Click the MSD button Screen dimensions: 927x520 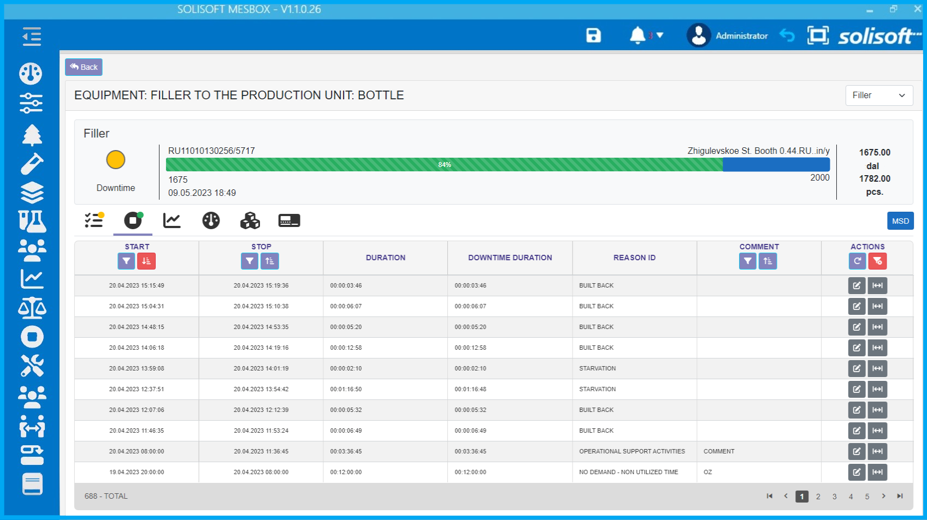pos(900,221)
